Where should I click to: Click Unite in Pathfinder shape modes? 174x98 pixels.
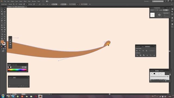(x=137, y=51)
